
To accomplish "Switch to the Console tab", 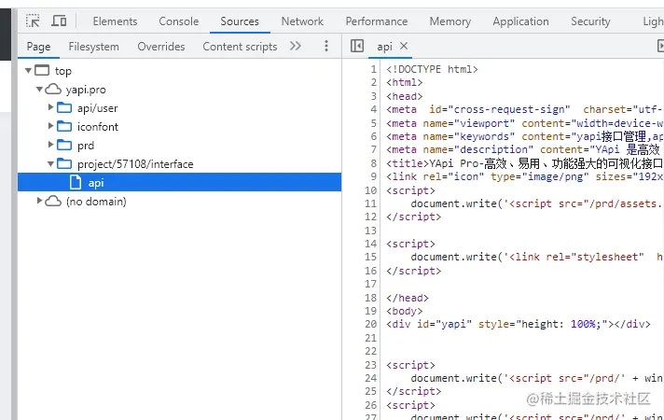I will pos(179,21).
